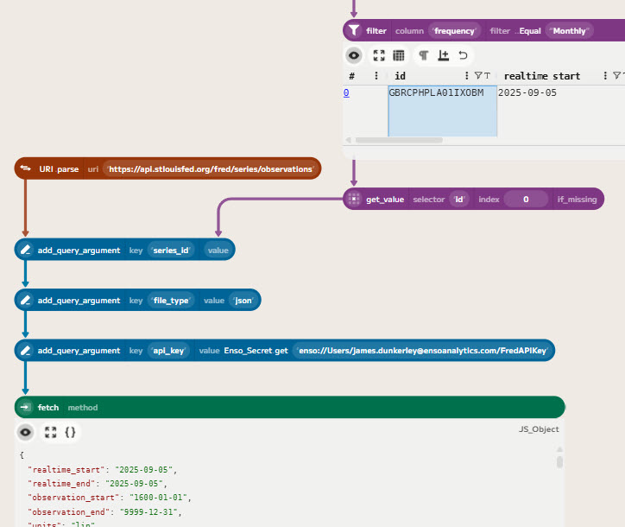Toggle visualization visibility on the filter node
625x527 pixels.
(x=354, y=55)
